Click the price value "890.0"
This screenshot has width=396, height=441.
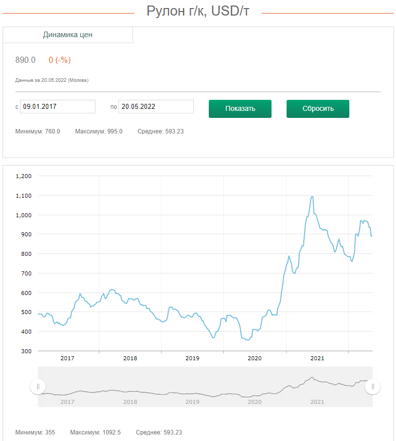coord(24,60)
